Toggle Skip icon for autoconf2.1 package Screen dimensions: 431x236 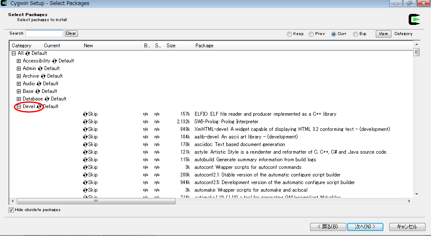(x=85, y=175)
